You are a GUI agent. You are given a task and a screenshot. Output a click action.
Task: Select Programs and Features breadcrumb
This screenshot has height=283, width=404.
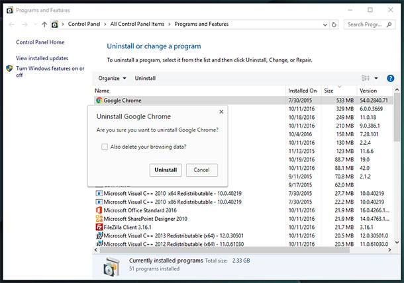tap(201, 24)
